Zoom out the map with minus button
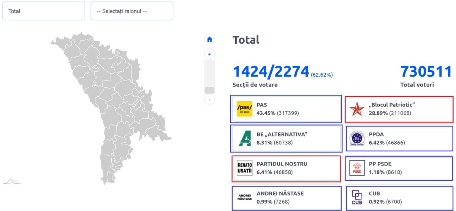Image resolution: width=456 pixels, height=211 pixels. (209, 99)
